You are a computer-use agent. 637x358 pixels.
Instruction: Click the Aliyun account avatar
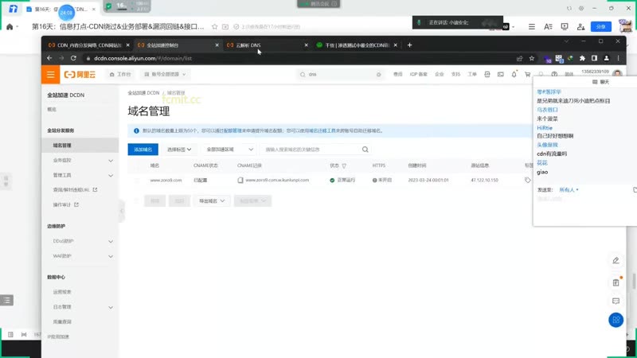pyautogui.click(x=618, y=73)
